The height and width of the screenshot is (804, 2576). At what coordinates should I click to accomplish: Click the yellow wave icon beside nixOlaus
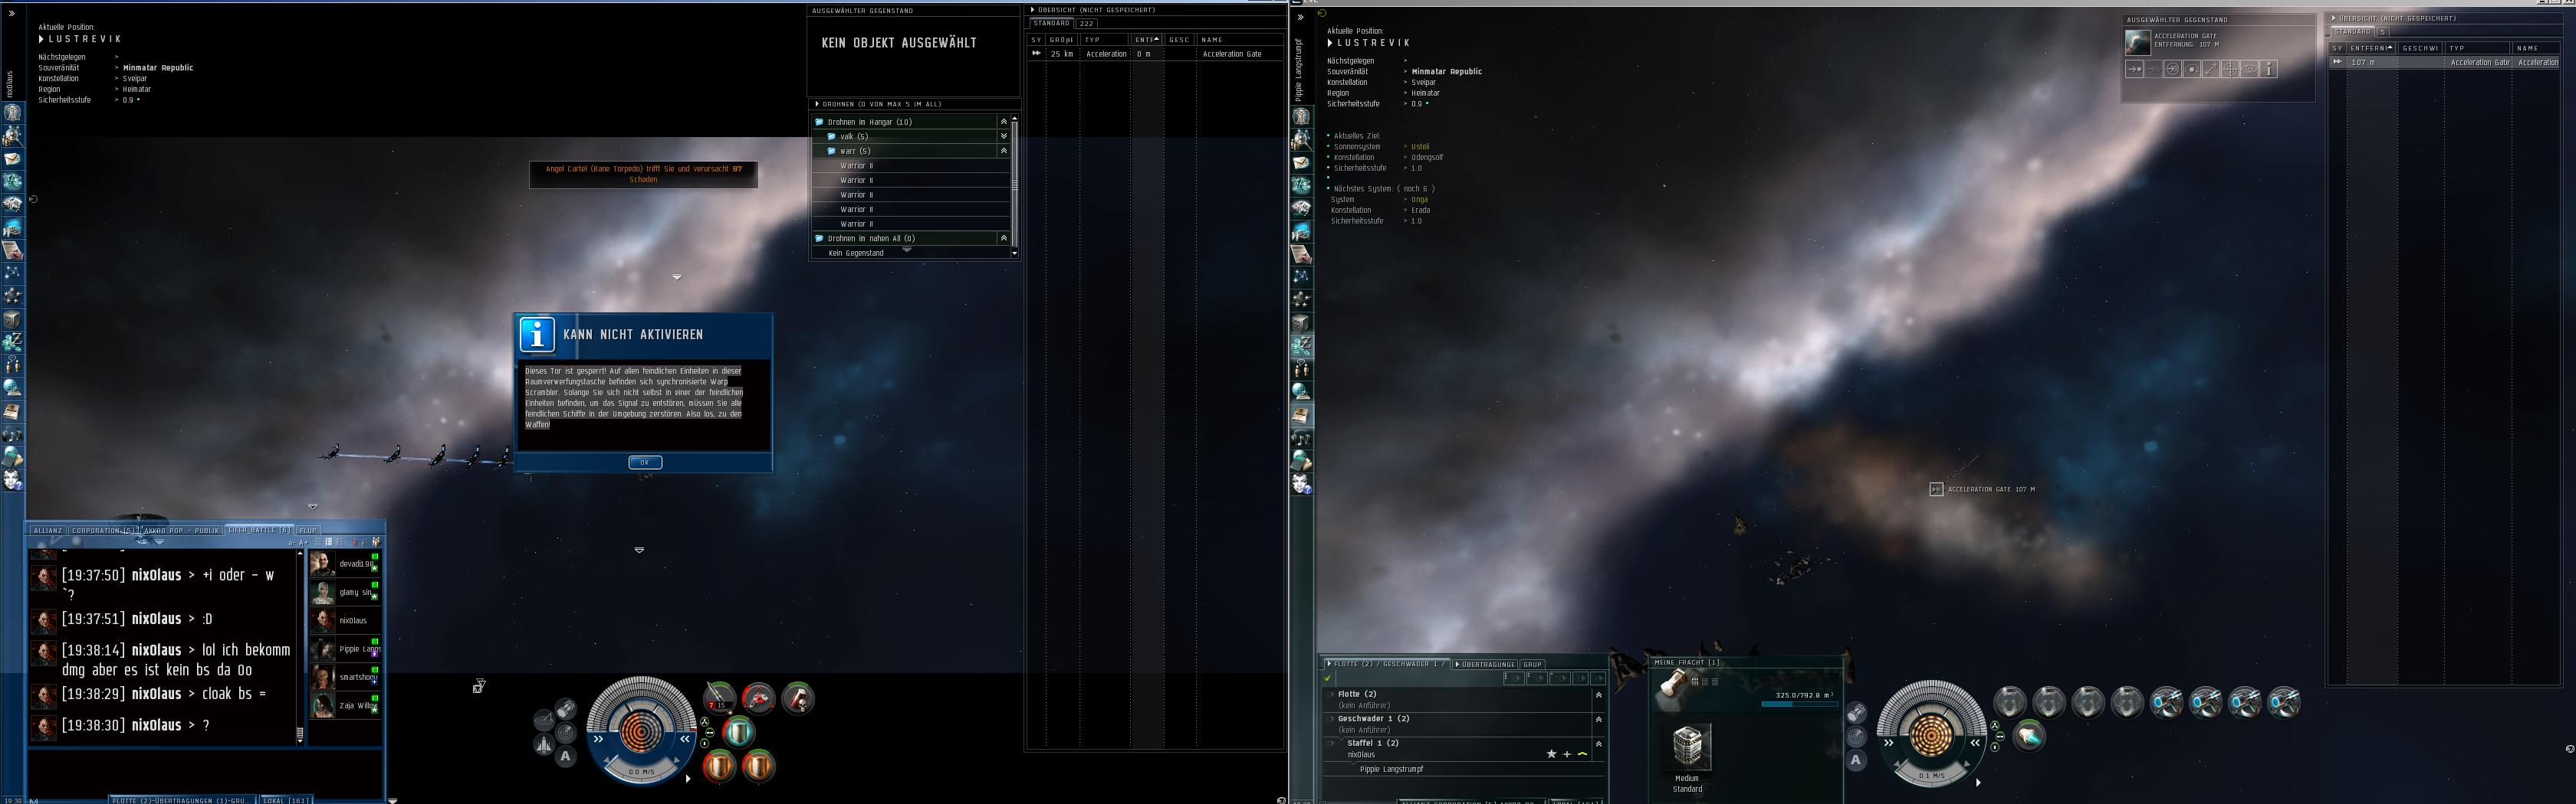click(x=1582, y=754)
